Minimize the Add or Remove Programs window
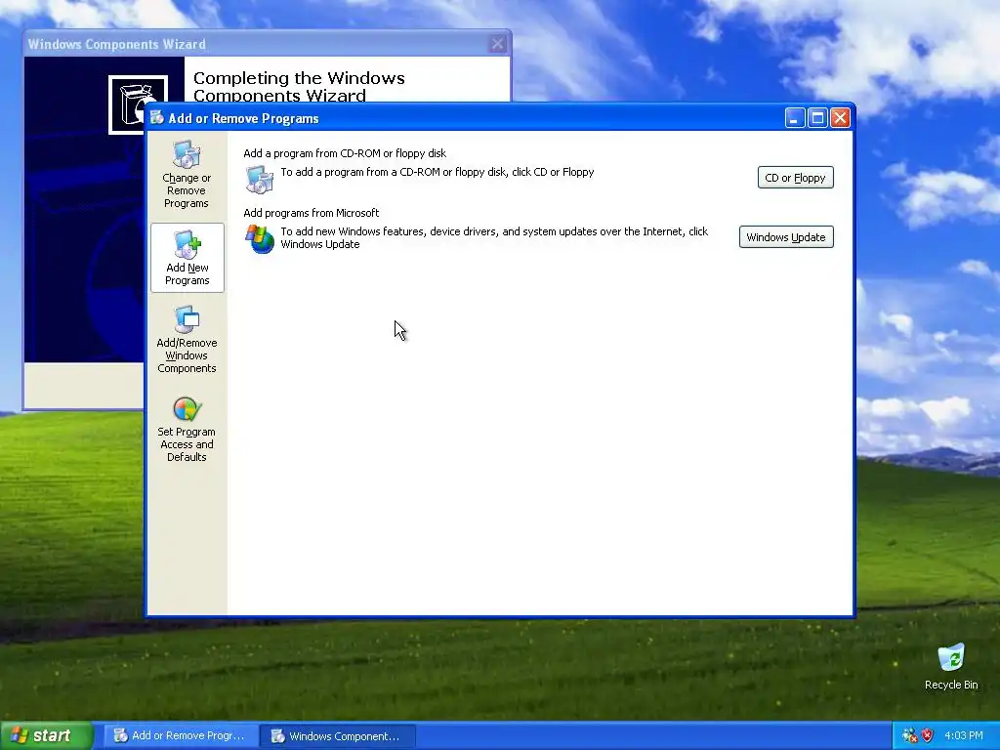 point(795,118)
